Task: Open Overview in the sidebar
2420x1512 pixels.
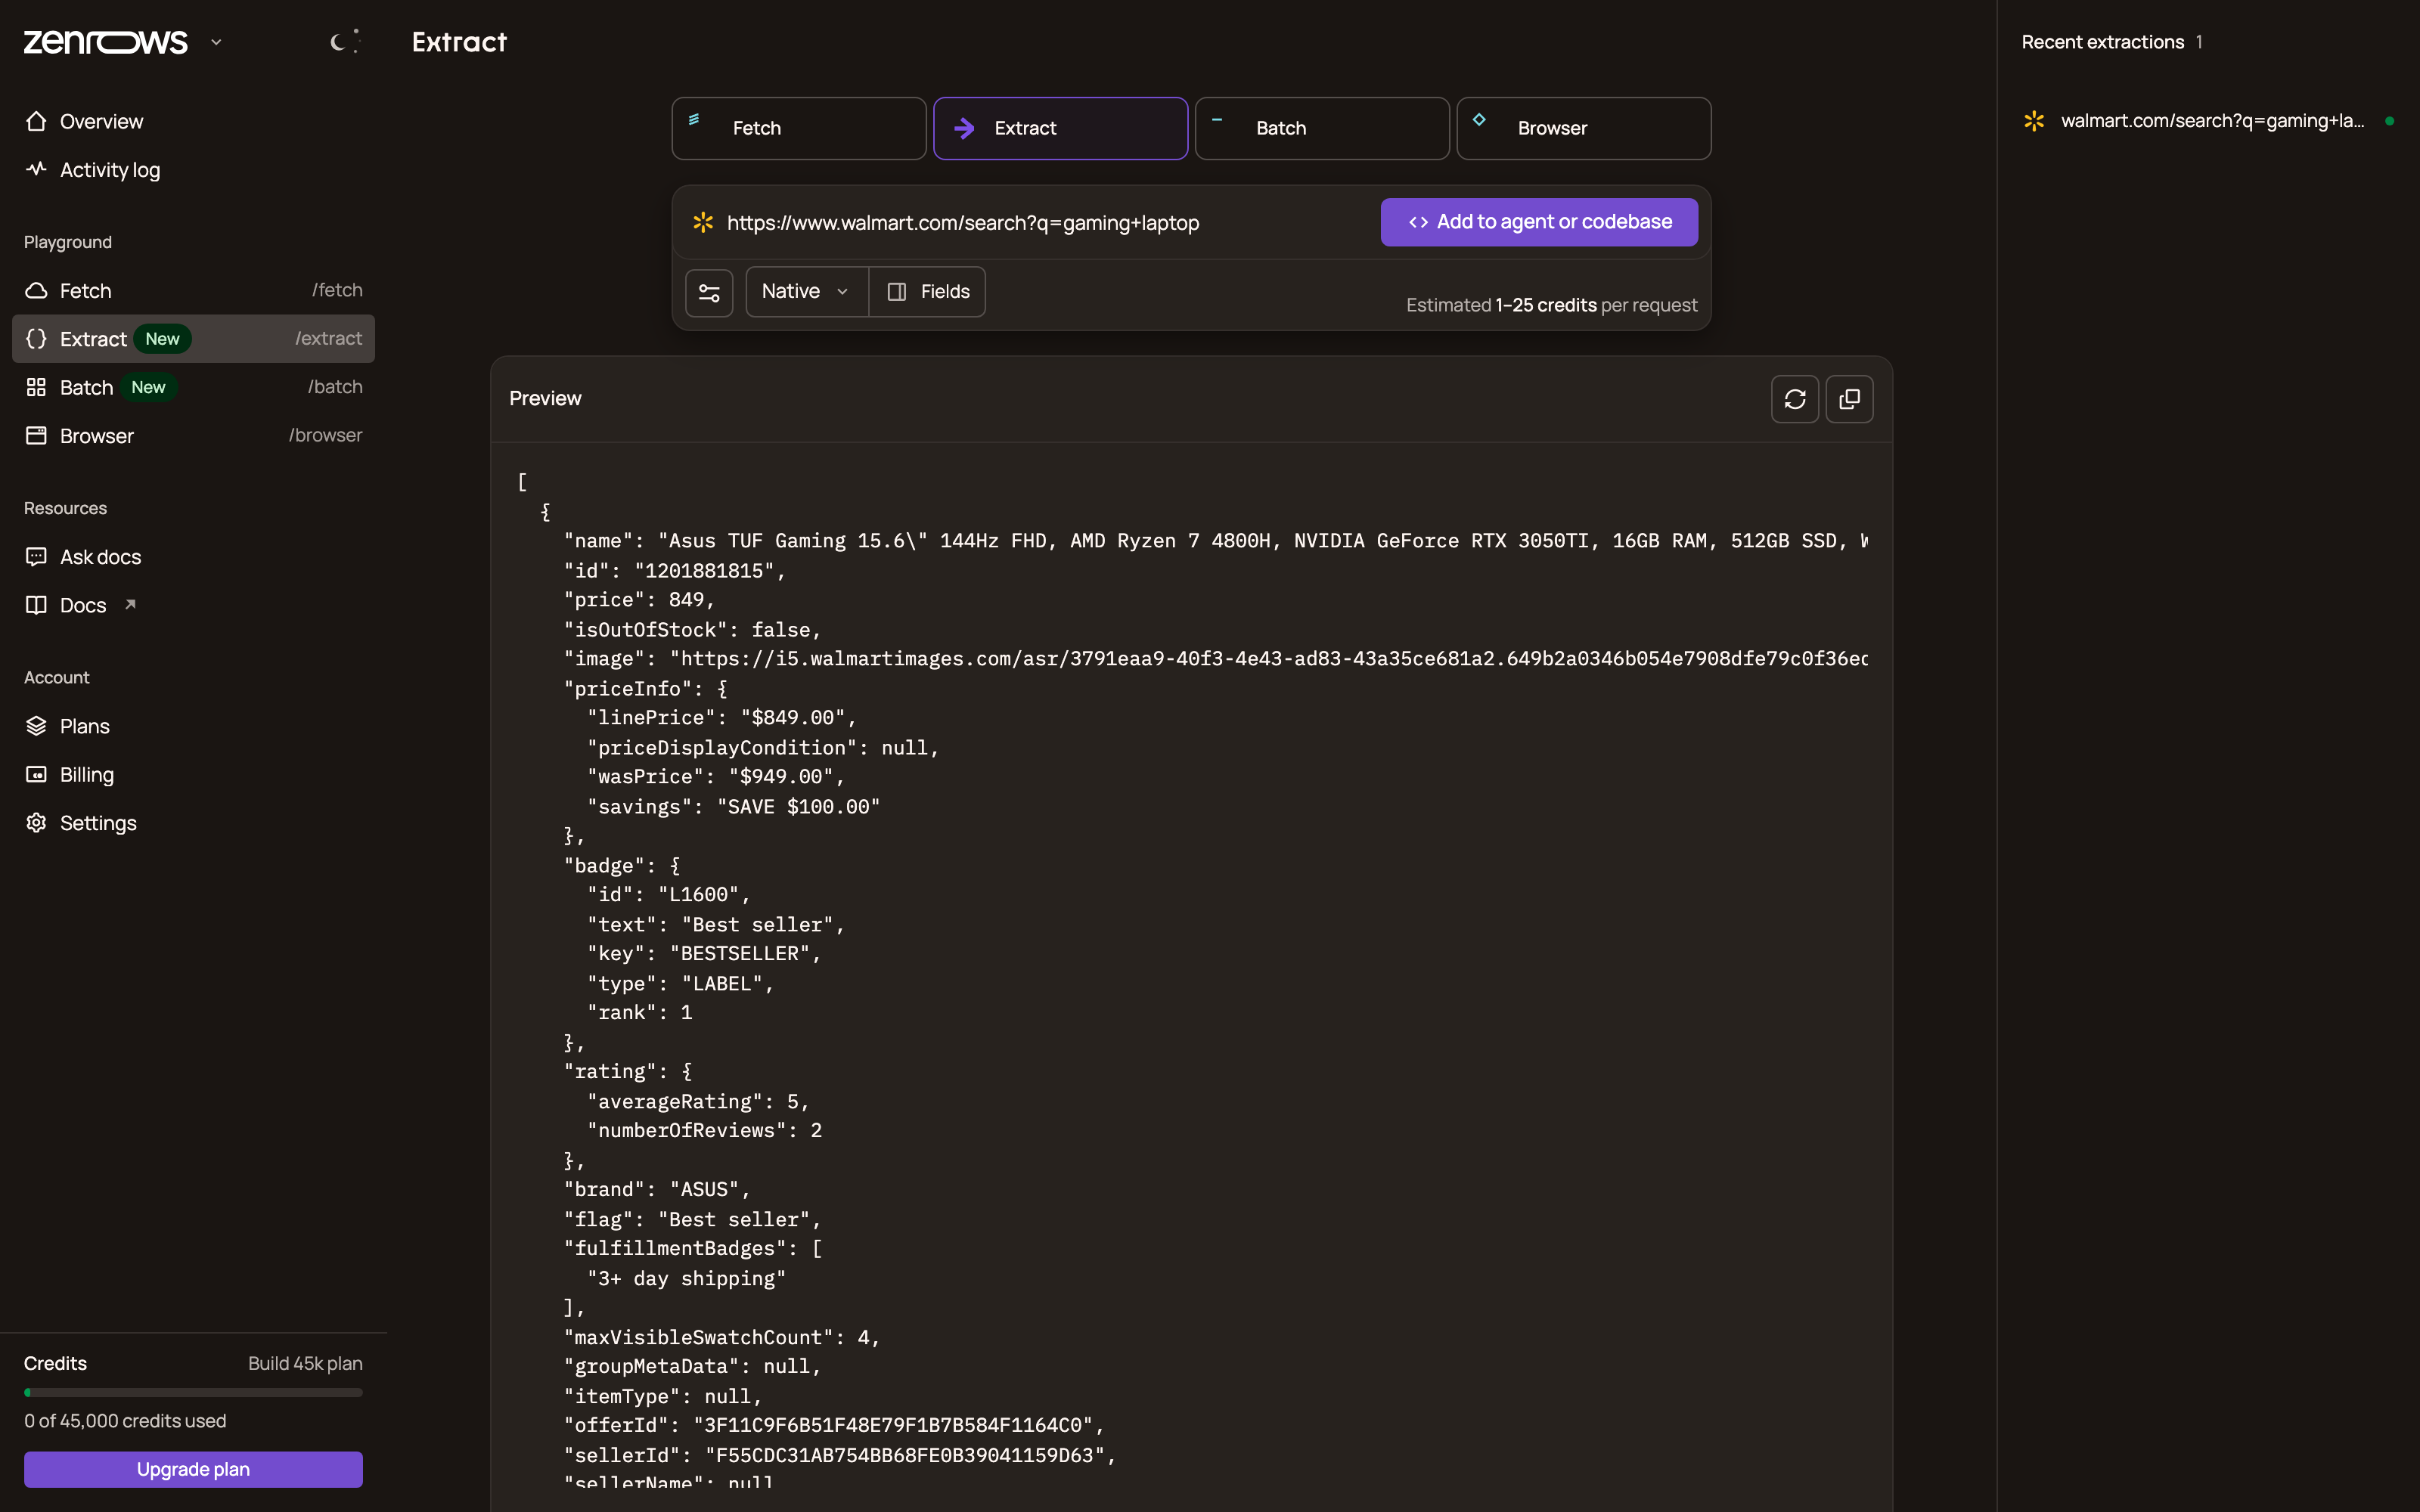Action: 193,121
